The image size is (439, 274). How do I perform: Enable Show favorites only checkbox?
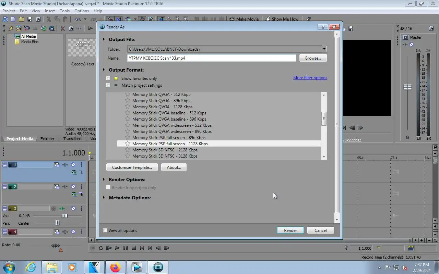(x=108, y=78)
